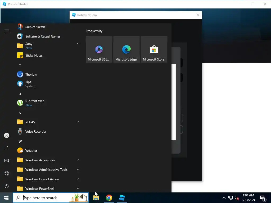The height and width of the screenshot is (203, 271).
Task: Switch to Google Chrome on taskbar
Action: click(109, 198)
